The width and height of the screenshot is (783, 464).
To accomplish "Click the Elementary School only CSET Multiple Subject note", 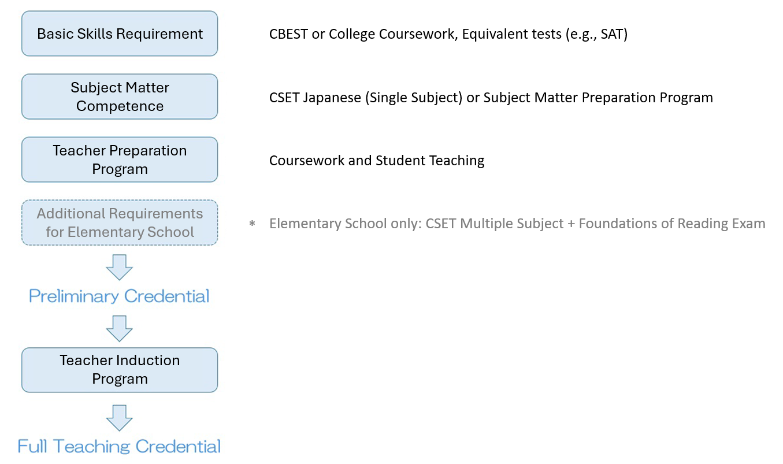I will point(517,224).
